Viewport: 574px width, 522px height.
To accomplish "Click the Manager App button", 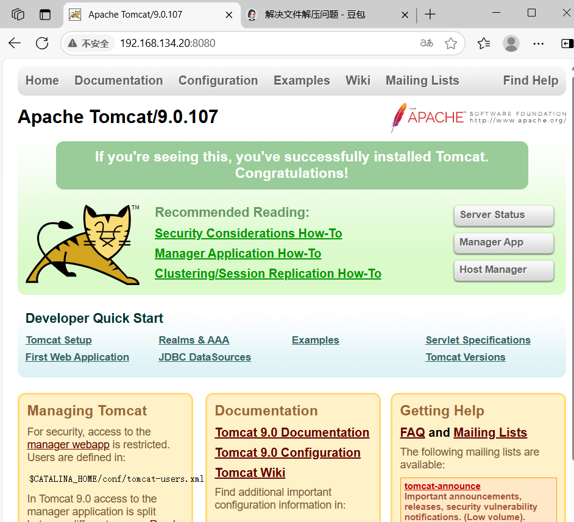I will tap(504, 243).
